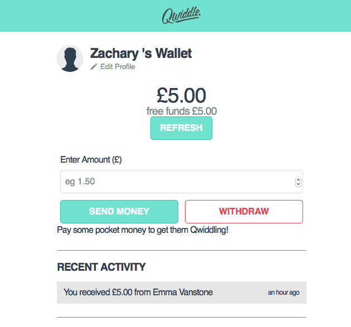Click the free funds £5.00 text
This screenshot has height=327, width=351.
pos(182,111)
